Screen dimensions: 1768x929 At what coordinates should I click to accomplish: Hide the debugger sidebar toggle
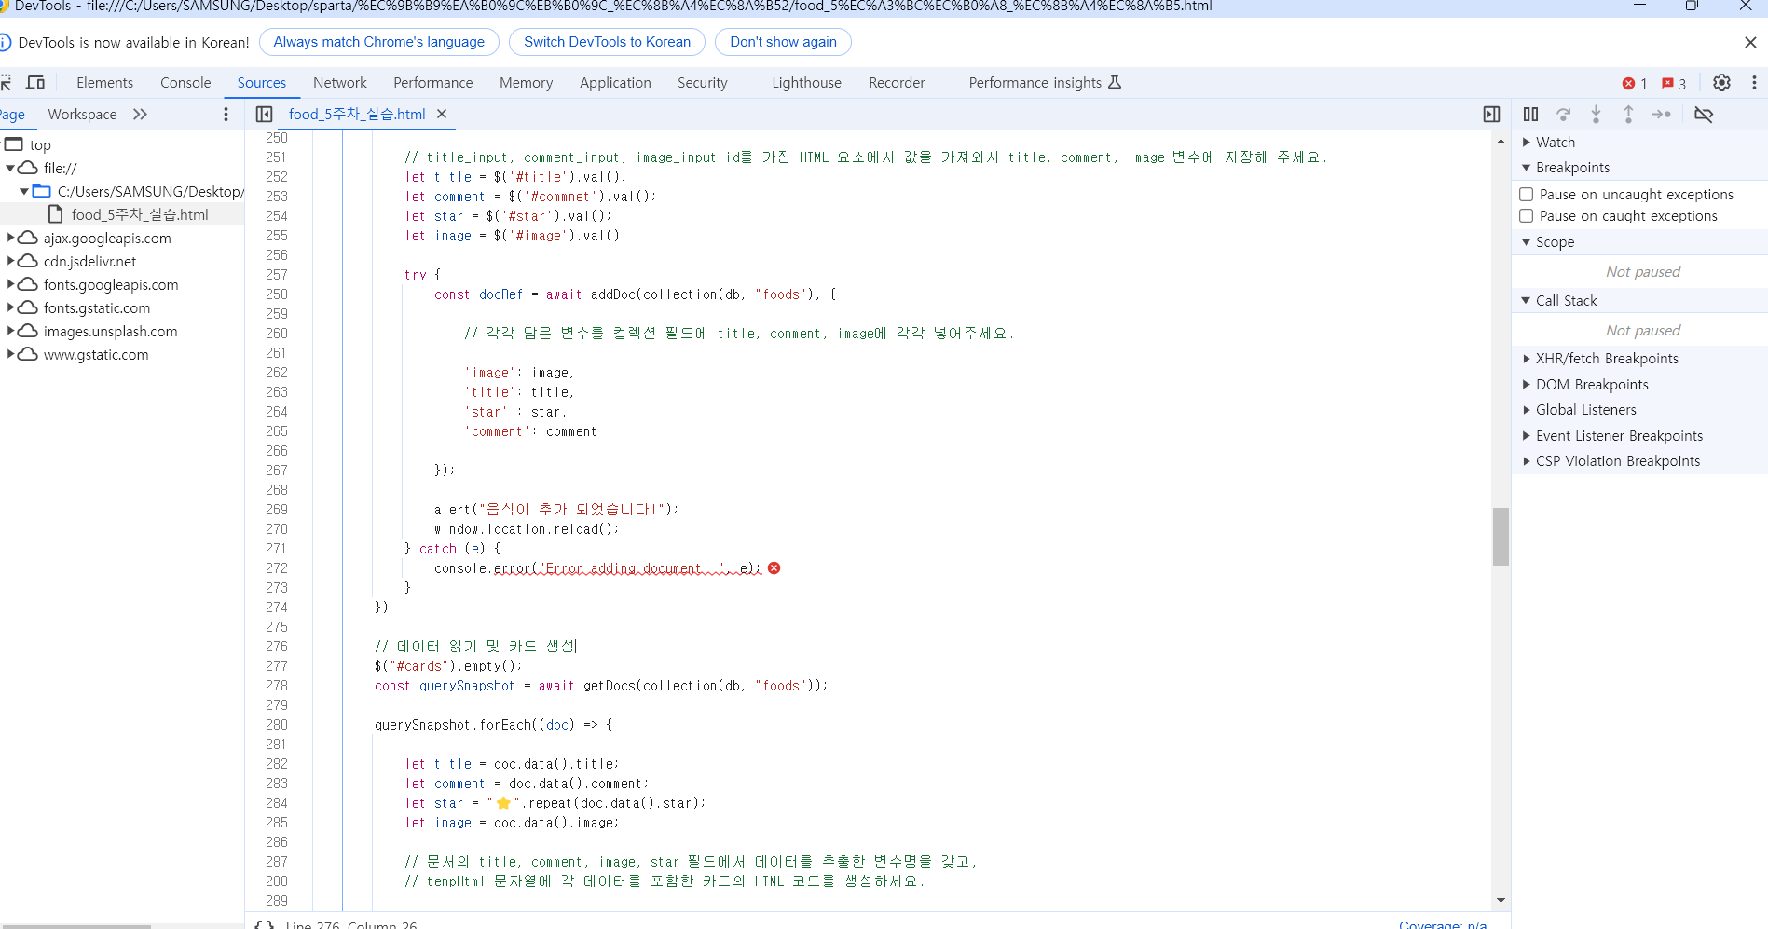1491,115
